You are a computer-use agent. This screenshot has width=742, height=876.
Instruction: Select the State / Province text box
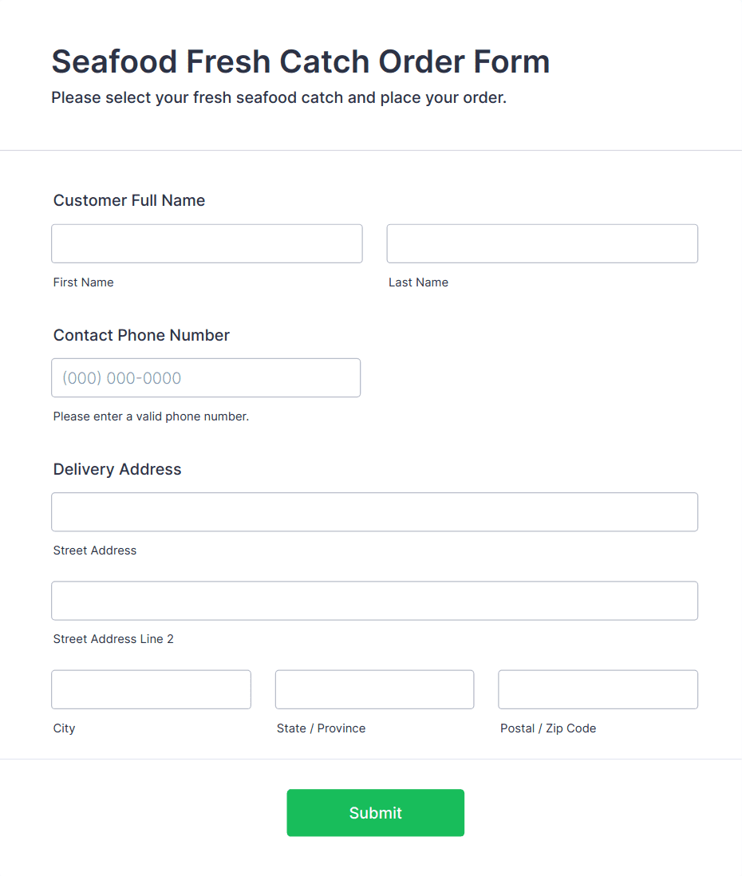pyautogui.click(x=374, y=689)
